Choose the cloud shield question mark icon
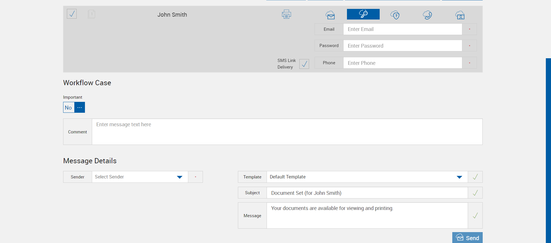 click(395, 15)
